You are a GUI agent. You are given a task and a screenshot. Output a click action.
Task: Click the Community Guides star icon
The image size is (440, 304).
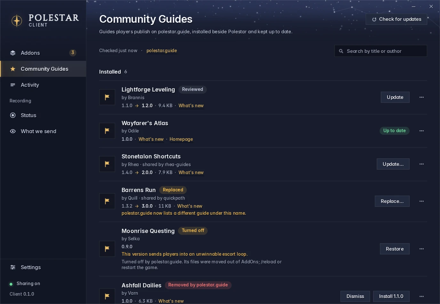tap(13, 69)
